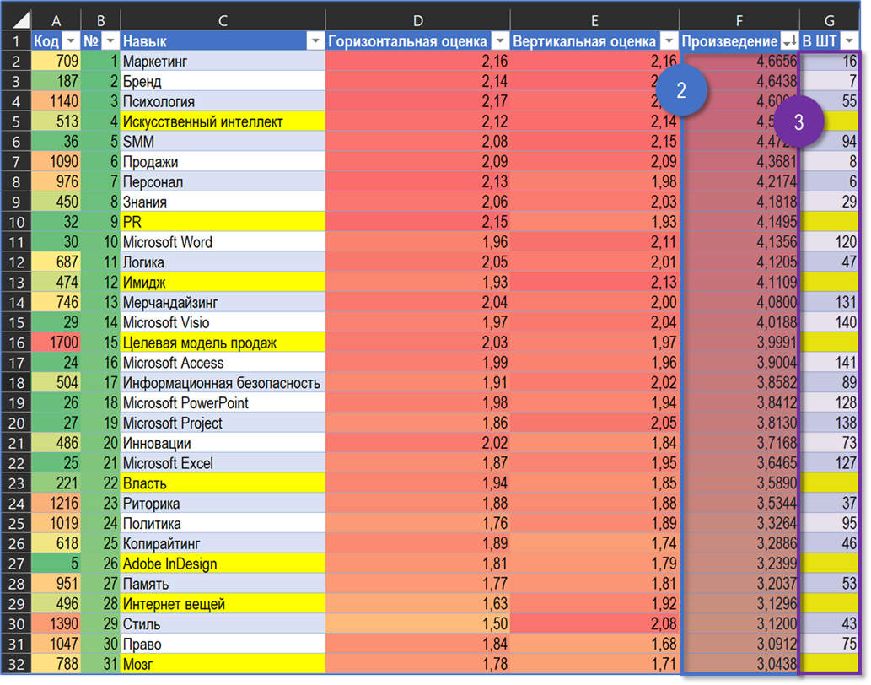Click the Произведение sorted filter arrow icon
This screenshot has width=871, height=685.
(x=789, y=41)
